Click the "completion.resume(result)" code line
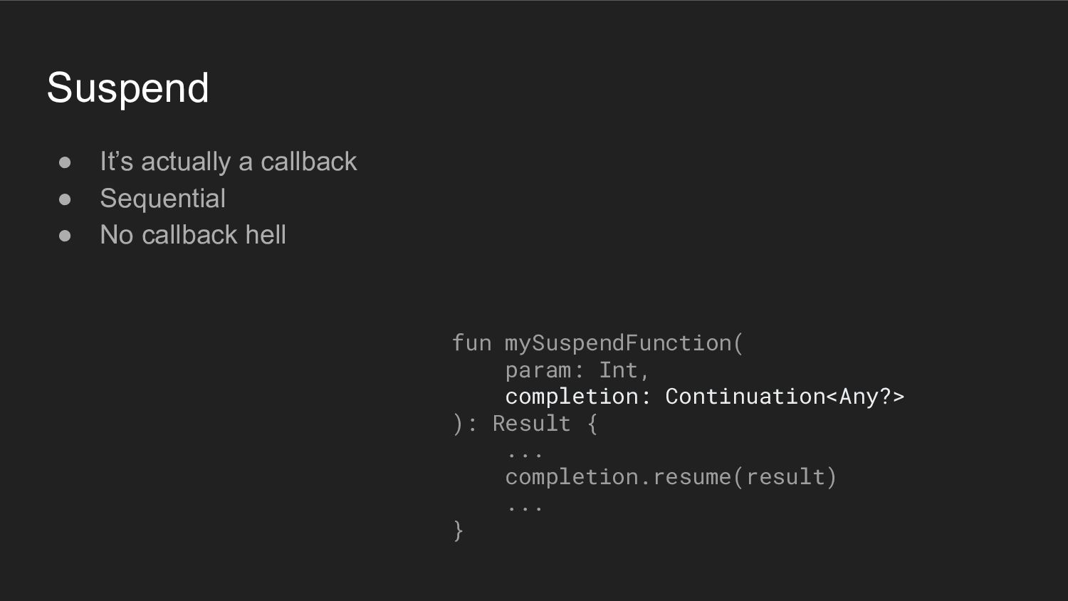This screenshot has width=1068, height=601. (671, 476)
